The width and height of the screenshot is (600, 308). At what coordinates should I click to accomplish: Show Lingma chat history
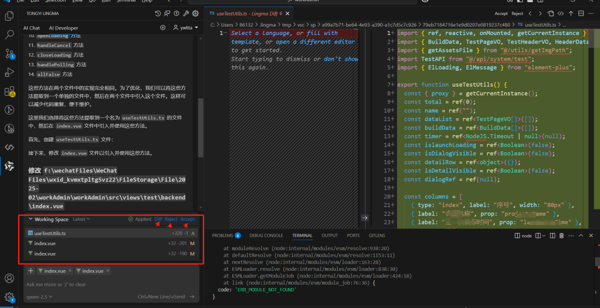[158, 13]
